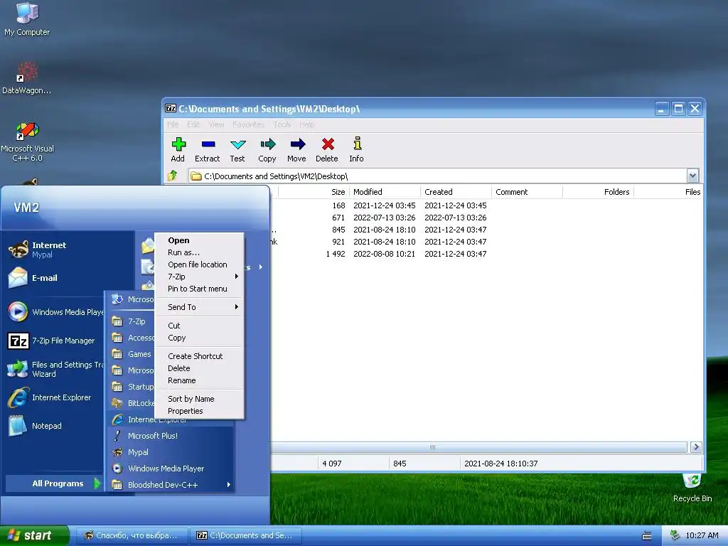Maximize the 7-Zip window

[678, 109]
